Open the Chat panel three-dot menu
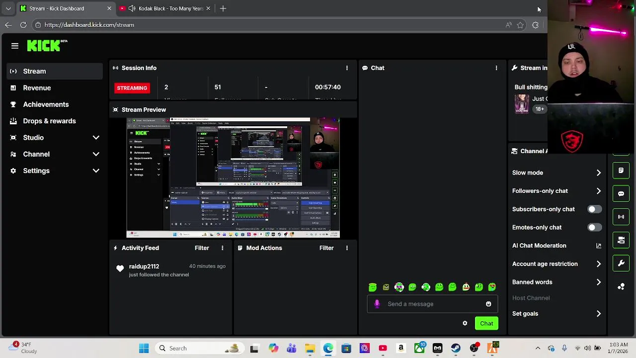636x358 pixels. 496,68
